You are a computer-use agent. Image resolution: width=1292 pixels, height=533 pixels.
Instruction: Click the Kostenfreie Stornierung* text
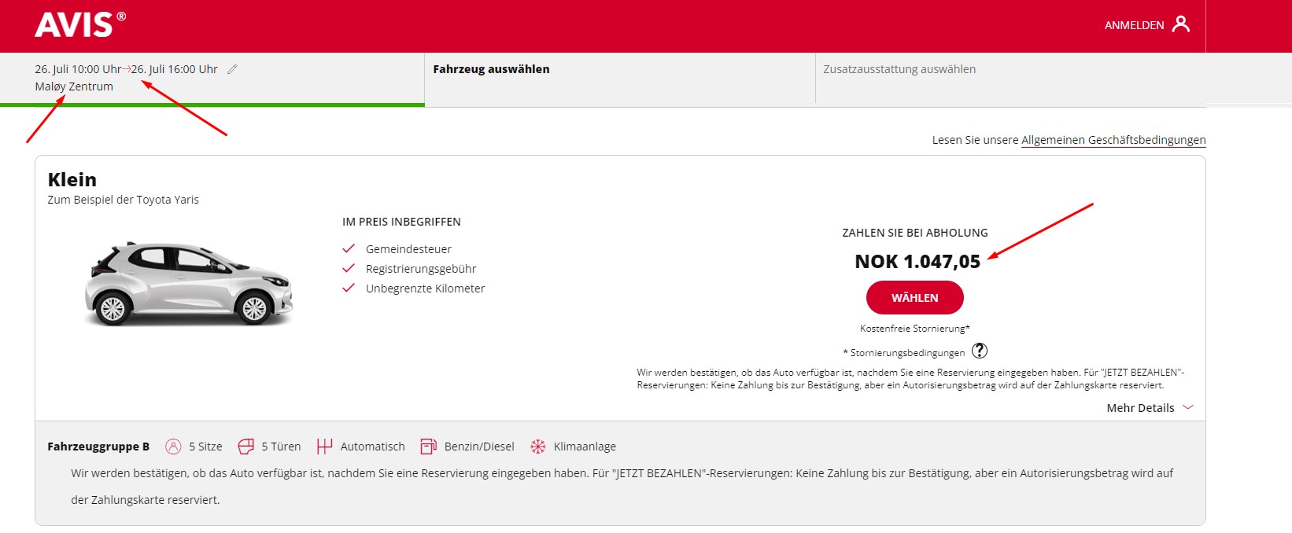(915, 329)
